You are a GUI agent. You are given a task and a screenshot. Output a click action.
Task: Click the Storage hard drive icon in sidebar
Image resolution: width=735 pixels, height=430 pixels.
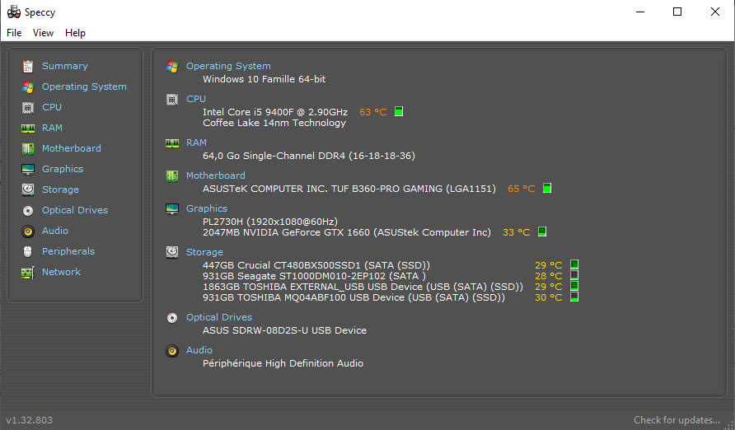[28, 189]
